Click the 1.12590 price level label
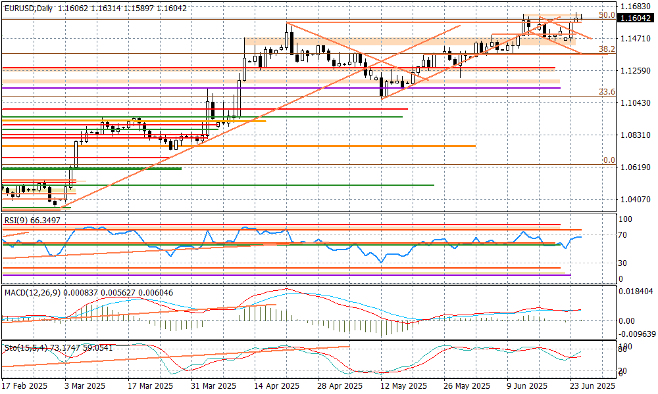The height and width of the screenshot is (394, 658). click(x=636, y=70)
